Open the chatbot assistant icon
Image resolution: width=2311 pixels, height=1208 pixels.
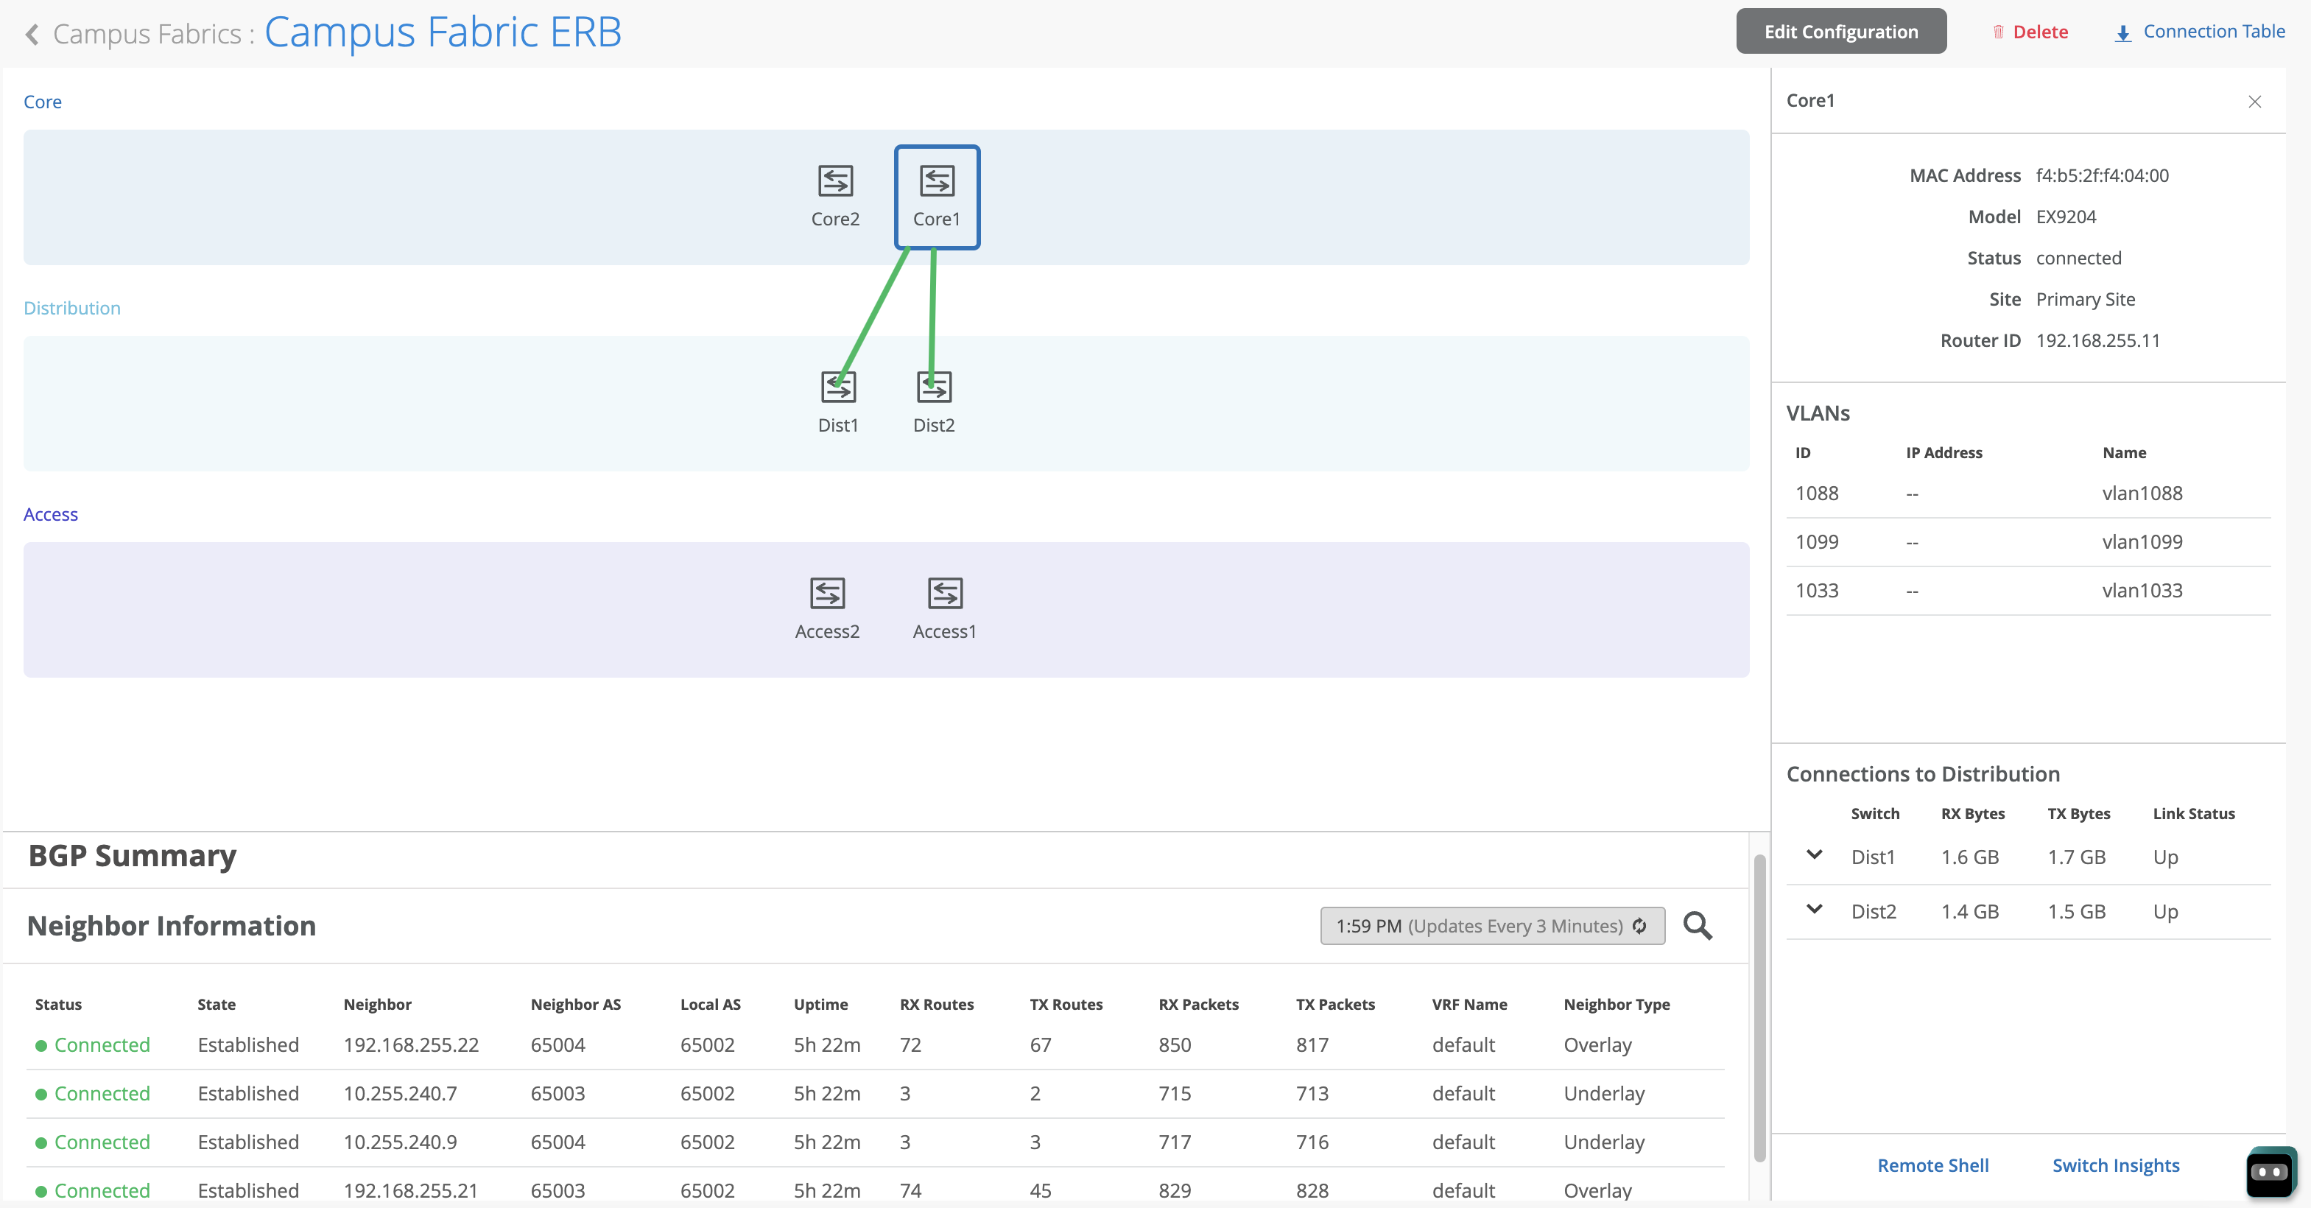(2270, 1171)
